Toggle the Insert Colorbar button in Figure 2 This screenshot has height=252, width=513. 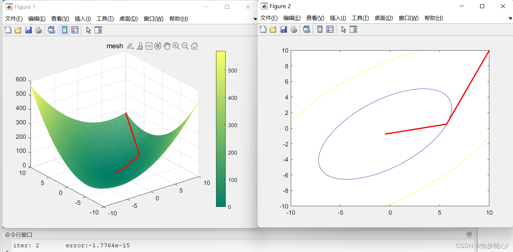click(x=320, y=29)
